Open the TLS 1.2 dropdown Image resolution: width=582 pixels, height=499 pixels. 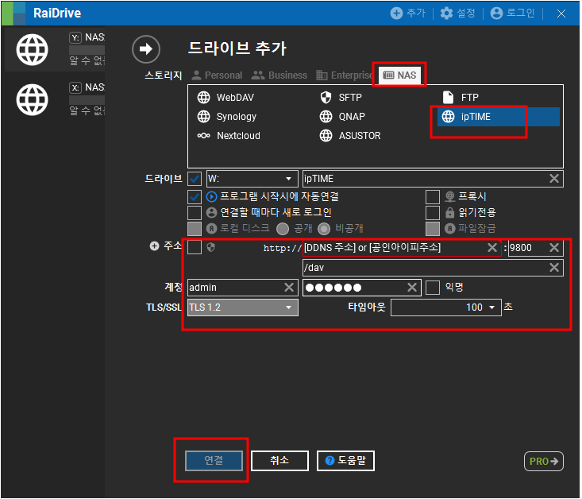click(x=243, y=308)
